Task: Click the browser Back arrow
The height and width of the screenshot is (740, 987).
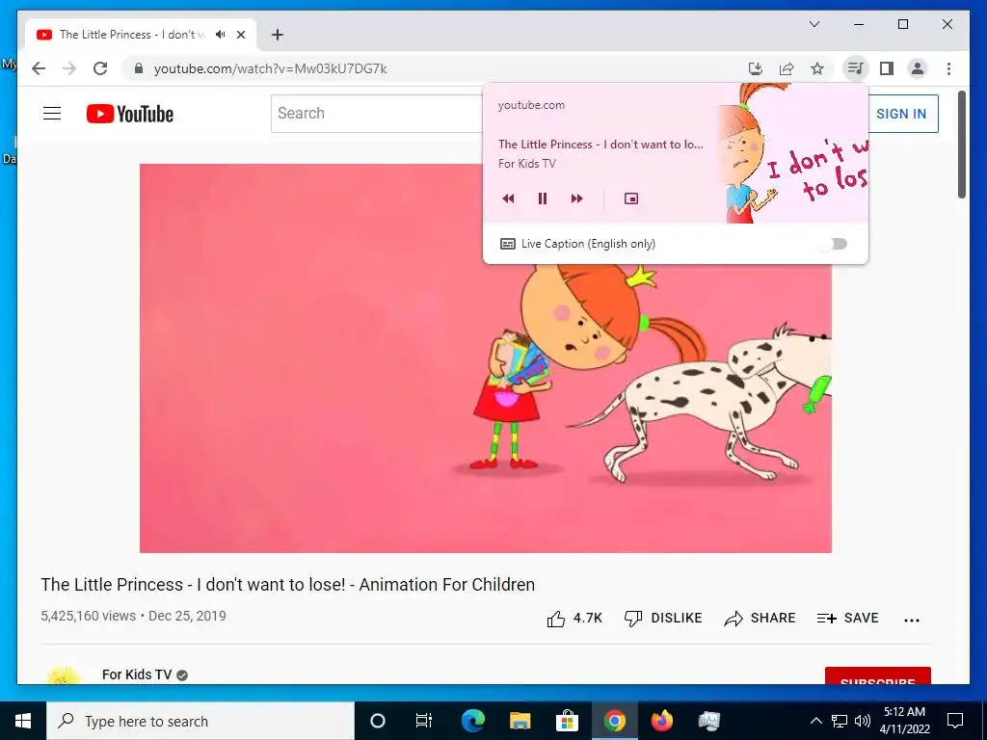Action: pyautogui.click(x=39, y=68)
